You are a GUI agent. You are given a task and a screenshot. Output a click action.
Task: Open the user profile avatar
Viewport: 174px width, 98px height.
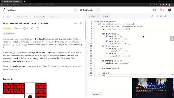click(x=170, y=10)
